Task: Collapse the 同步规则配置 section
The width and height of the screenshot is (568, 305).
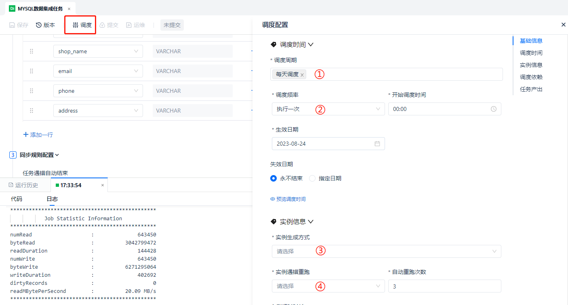Action: coord(57,155)
